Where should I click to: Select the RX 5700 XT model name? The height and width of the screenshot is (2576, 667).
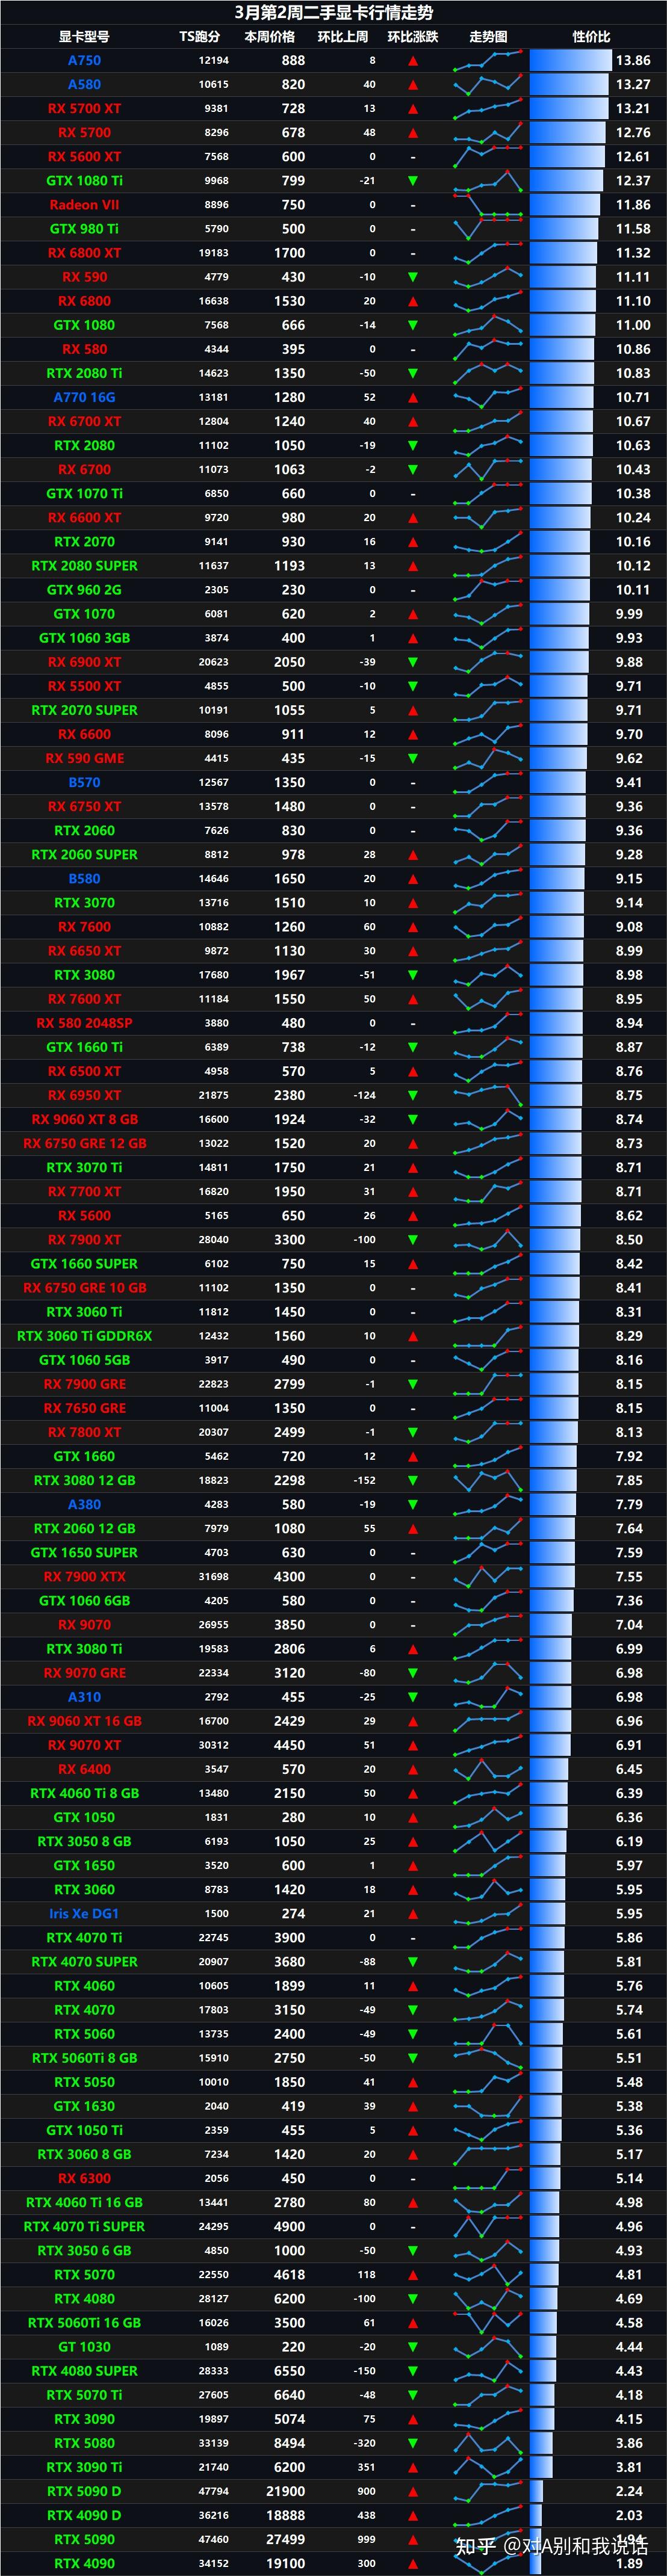pos(84,109)
